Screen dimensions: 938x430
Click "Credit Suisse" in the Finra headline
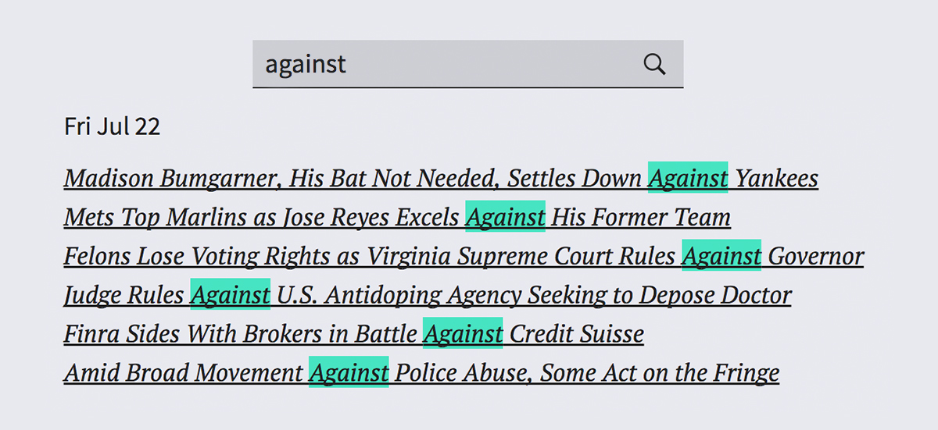pyautogui.click(x=577, y=335)
